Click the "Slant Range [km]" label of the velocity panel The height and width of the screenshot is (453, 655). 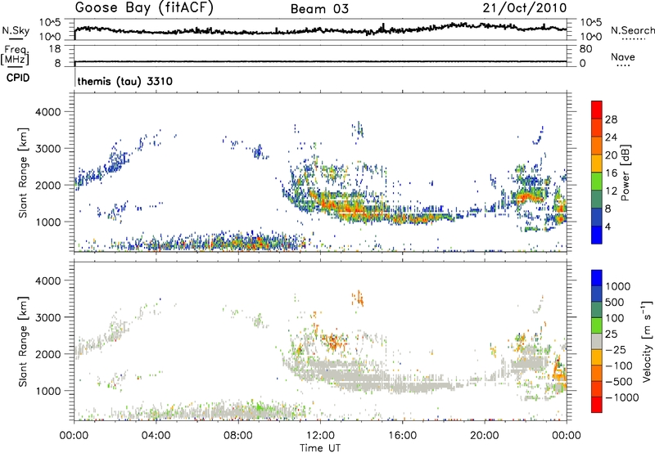pyautogui.click(x=23, y=341)
